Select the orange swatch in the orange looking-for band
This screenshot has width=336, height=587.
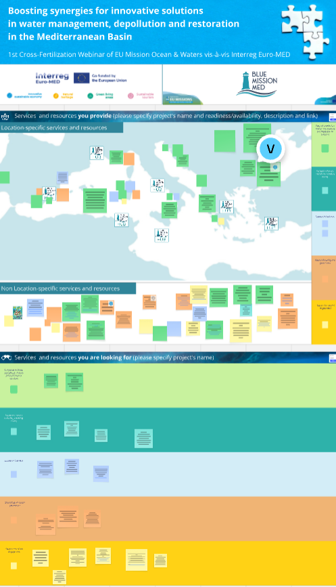[x=14, y=519]
